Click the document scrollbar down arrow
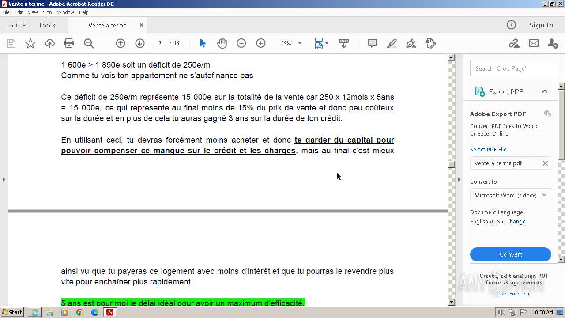 pos(451,302)
